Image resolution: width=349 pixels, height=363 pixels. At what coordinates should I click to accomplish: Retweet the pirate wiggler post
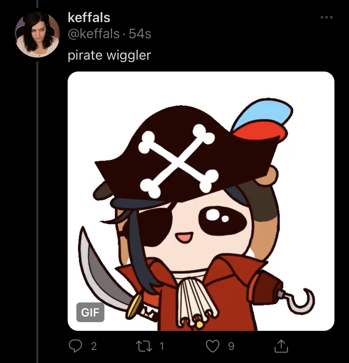(144, 346)
